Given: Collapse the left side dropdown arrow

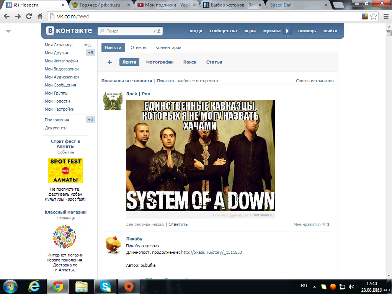Looking at the screenshot, I should coord(8,31).
